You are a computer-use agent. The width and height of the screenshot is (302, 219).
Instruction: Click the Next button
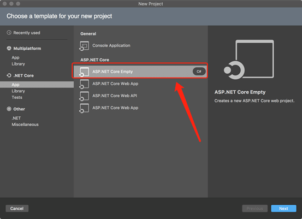(x=283, y=209)
